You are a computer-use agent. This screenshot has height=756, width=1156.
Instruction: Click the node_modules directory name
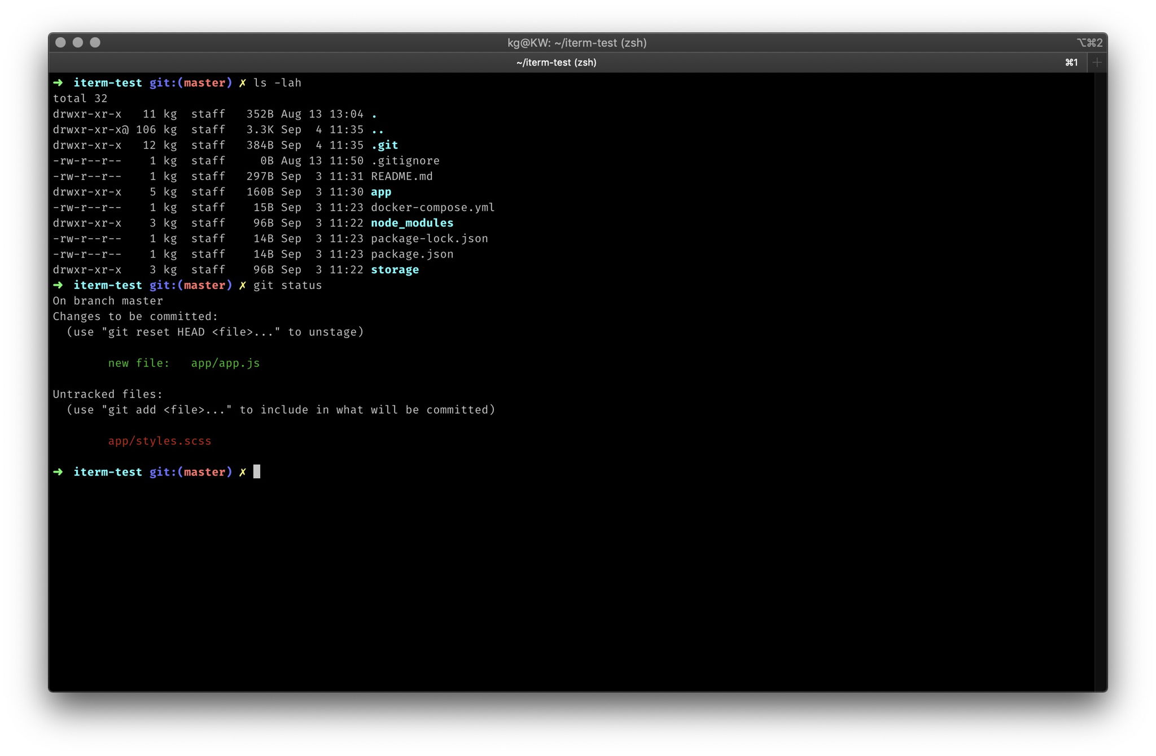(412, 223)
